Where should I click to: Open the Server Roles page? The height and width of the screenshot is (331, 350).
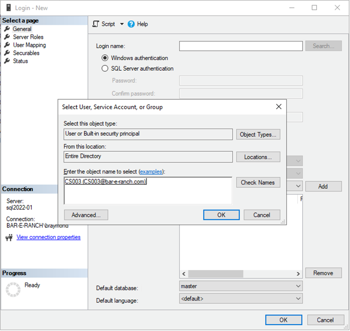[x=28, y=37]
